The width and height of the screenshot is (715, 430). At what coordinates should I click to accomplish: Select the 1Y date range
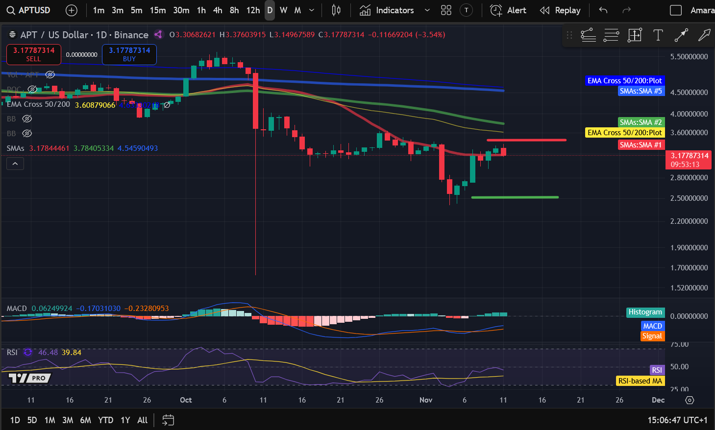click(125, 420)
